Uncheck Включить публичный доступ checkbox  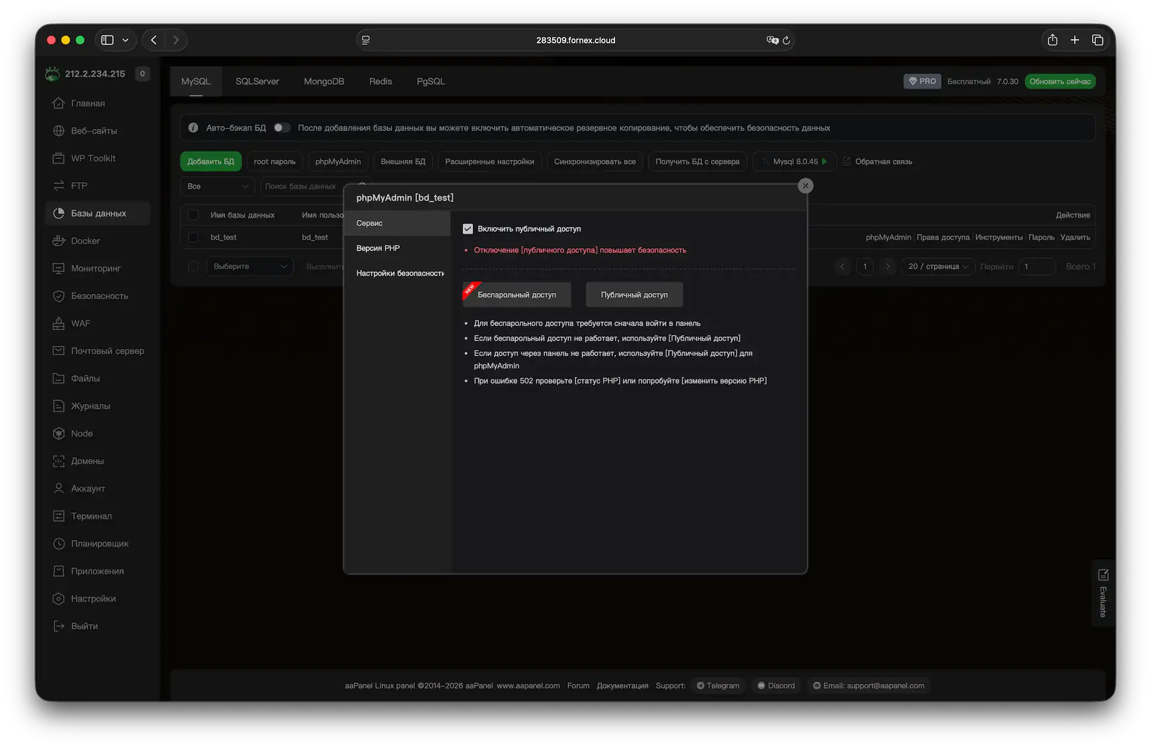(468, 229)
